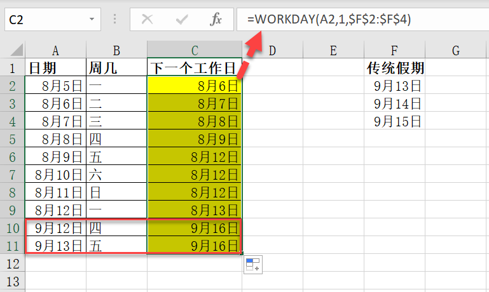Screen dimensions: 489x292
Task: Open the Insert Function fx dialog
Action: [x=216, y=20]
